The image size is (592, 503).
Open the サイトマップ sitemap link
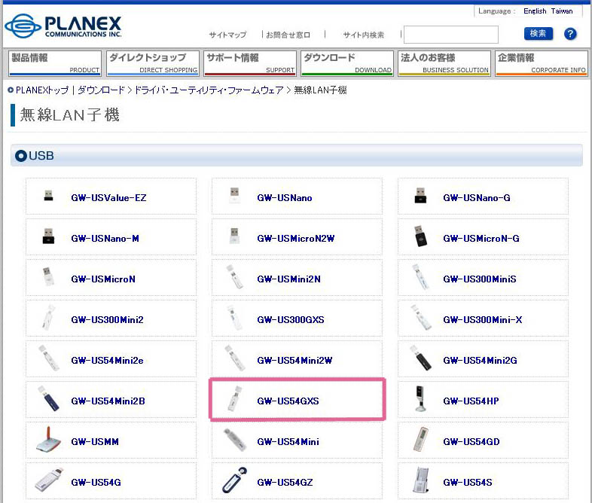[227, 35]
